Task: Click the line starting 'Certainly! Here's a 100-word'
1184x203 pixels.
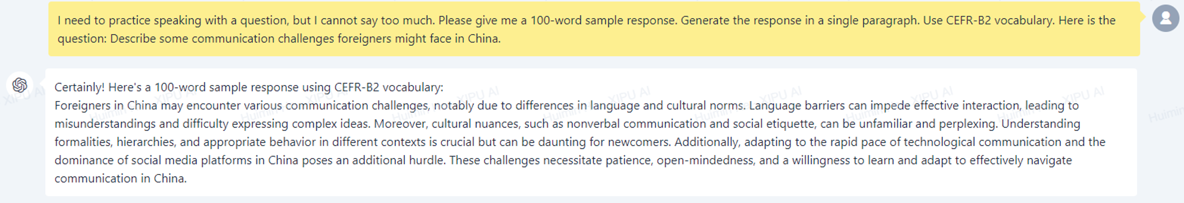Action: pos(249,87)
